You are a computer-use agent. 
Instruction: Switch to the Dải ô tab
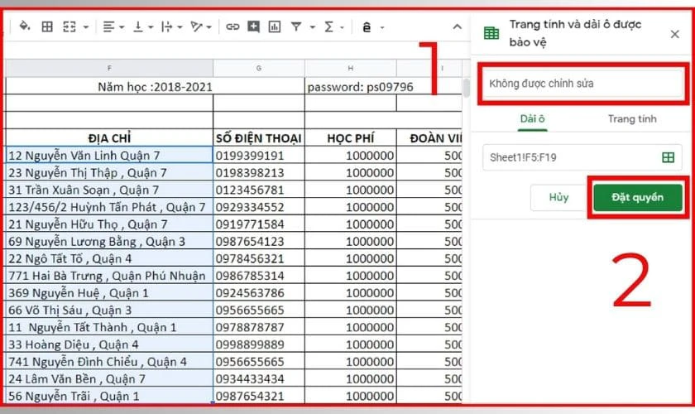point(532,119)
